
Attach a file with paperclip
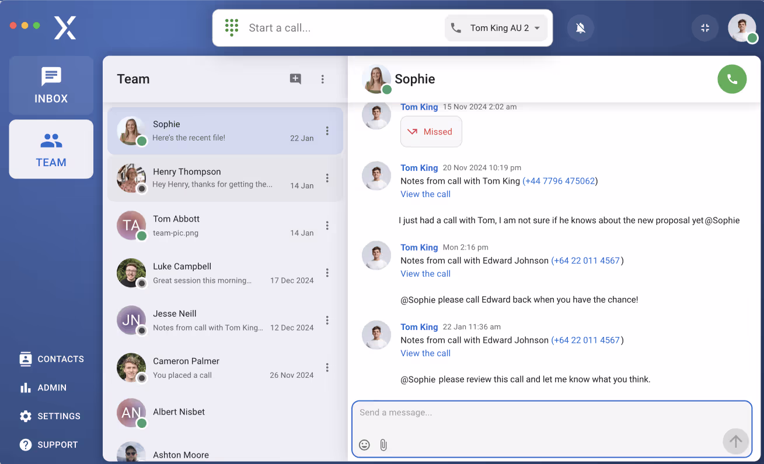coord(383,445)
